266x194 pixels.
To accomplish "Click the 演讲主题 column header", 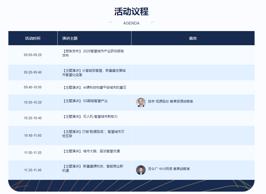I will (x=70, y=38).
